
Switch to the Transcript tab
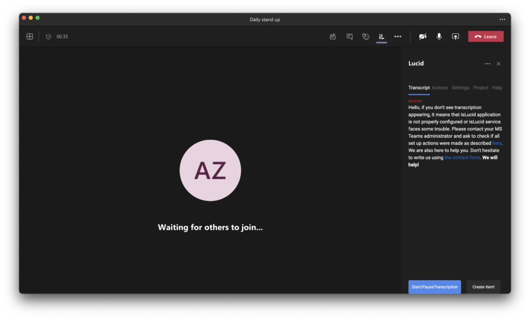click(419, 88)
